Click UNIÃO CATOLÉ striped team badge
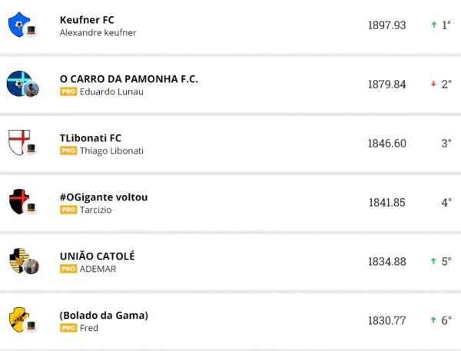The width and height of the screenshot is (461, 351). pos(18,261)
